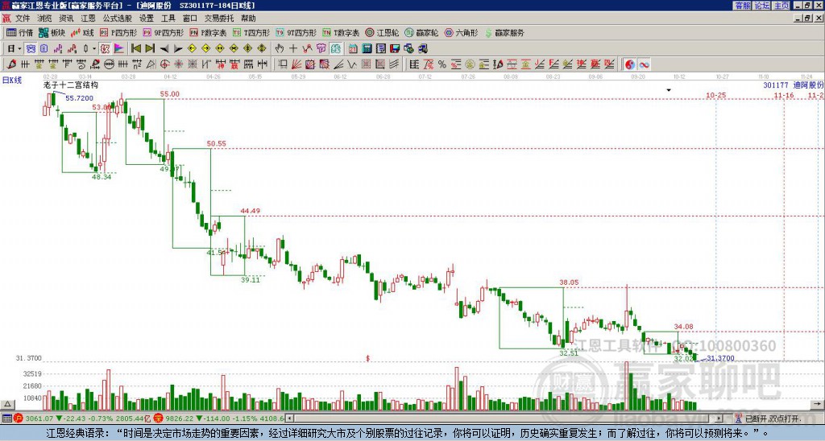Open the 交易委托 menu

pyautogui.click(x=219, y=19)
